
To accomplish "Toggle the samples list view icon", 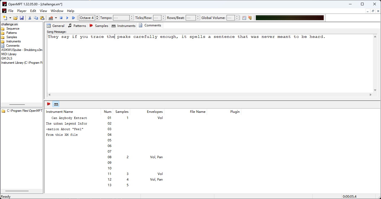I will point(49,104).
